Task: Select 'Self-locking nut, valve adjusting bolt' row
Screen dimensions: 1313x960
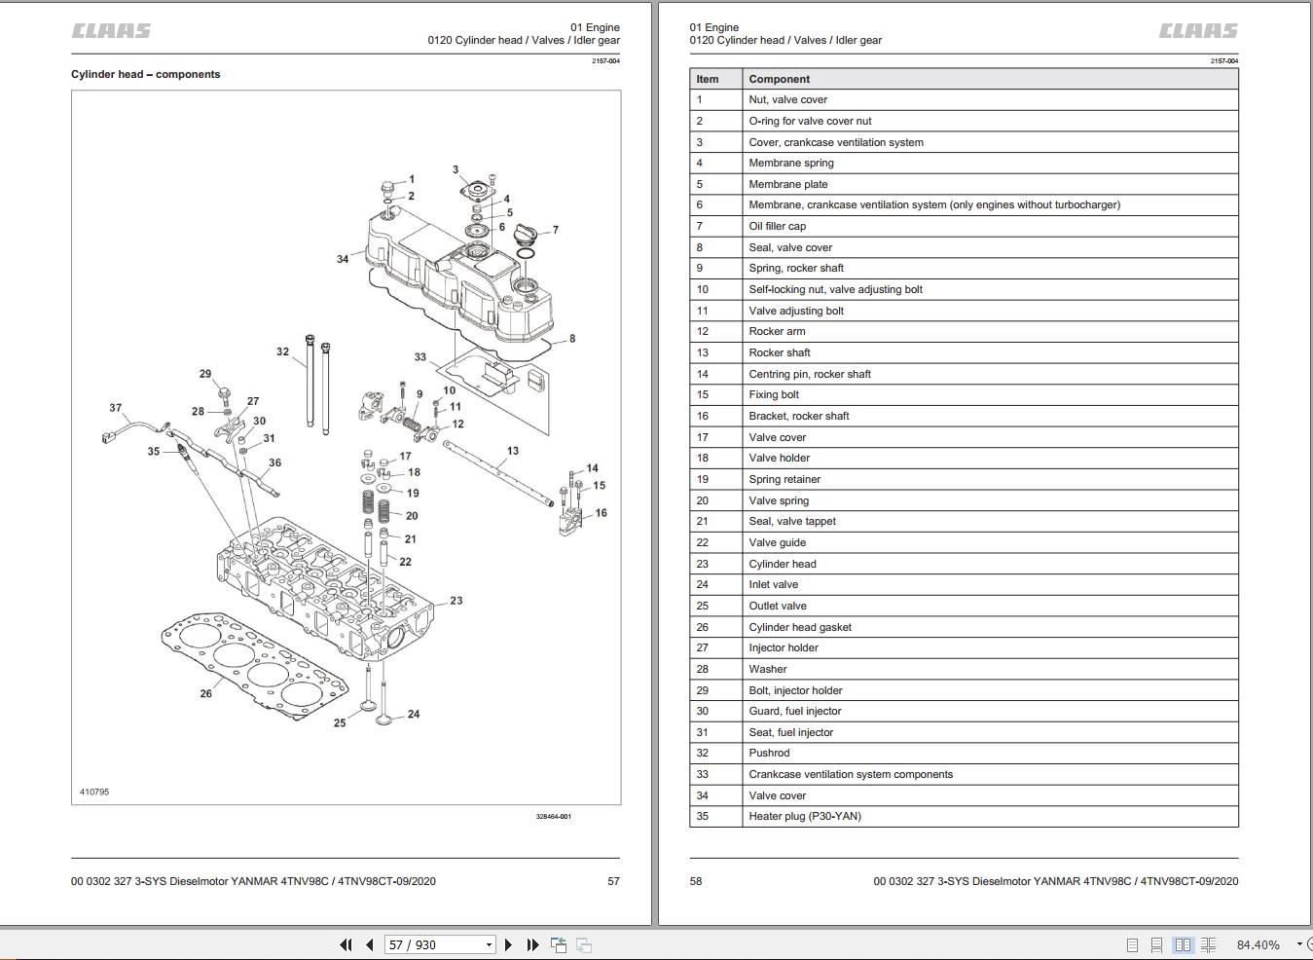Action: point(964,289)
